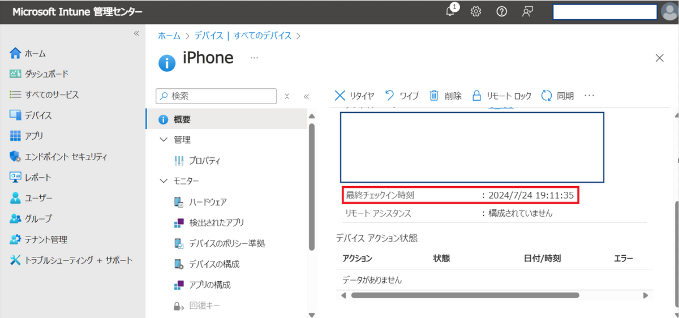
Task: Click the リモート アシスタンス label
Action: 377,213
